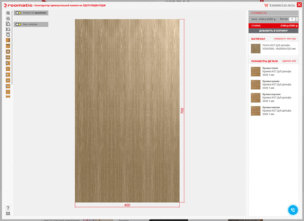The width and height of the screenshot is (304, 221).
Task: Click the roomatic logo
Action: click(x=18, y=6)
